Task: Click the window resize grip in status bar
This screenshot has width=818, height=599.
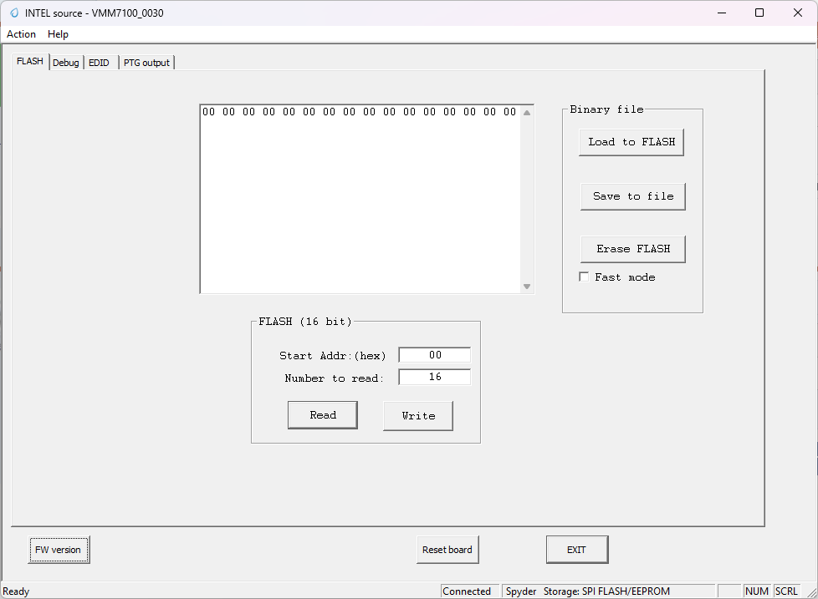Action: pyautogui.click(x=812, y=592)
